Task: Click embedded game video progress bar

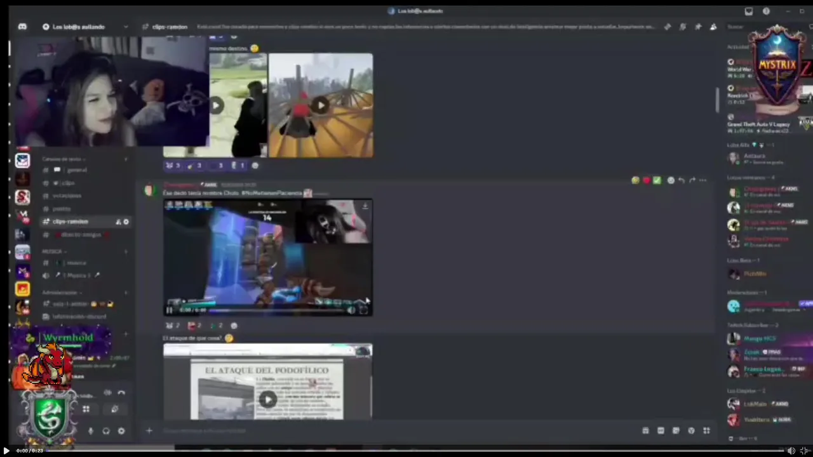Action: click(276, 310)
